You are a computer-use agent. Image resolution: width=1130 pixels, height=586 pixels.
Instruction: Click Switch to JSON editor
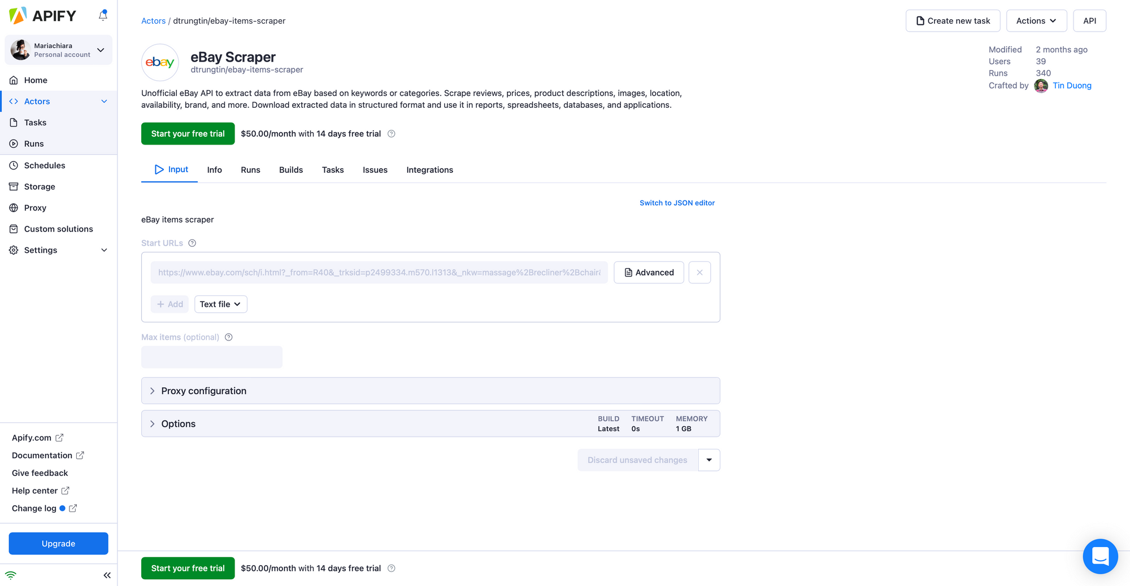[x=677, y=203]
